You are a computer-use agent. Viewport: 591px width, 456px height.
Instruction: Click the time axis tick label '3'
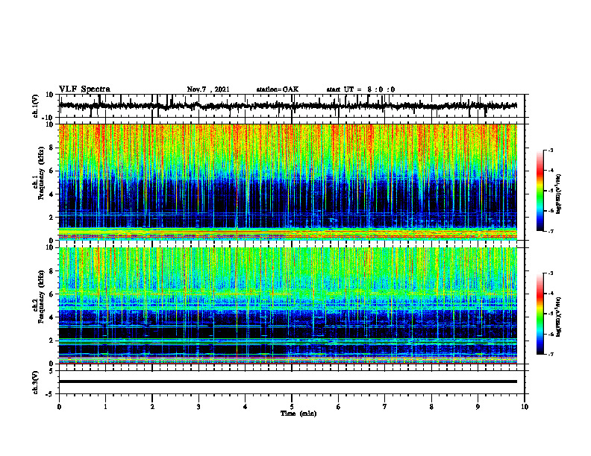pyautogui.click(x=198, y=407)
